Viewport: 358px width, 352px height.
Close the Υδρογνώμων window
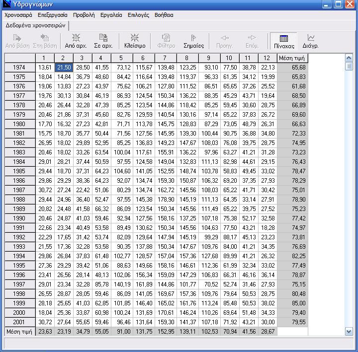tap(350, 4)
